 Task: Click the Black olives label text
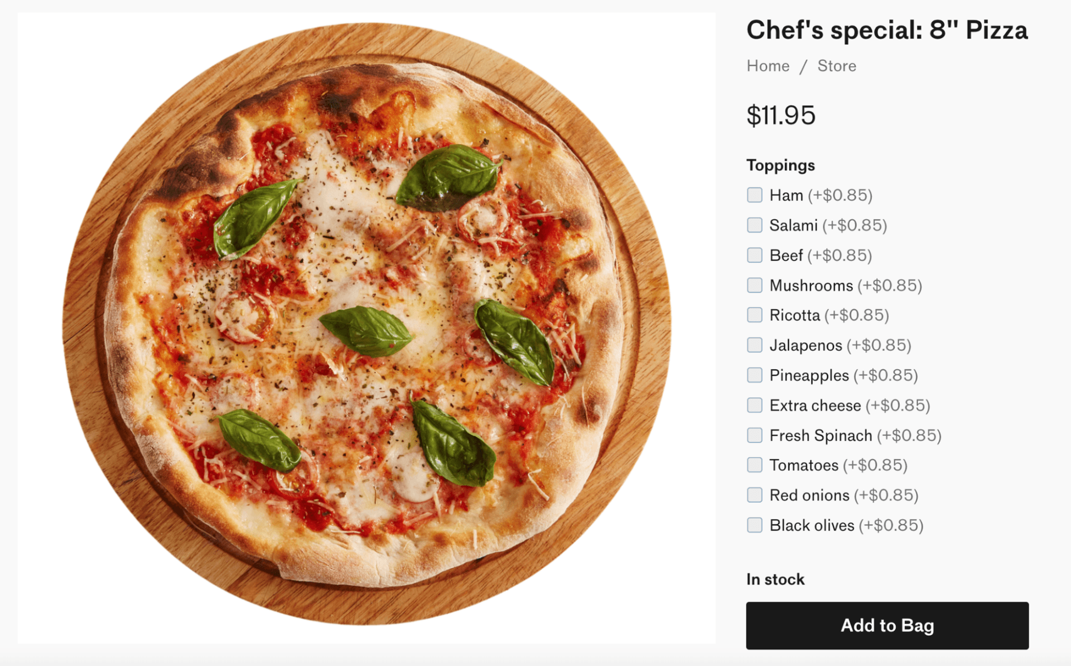coord(812,525)
